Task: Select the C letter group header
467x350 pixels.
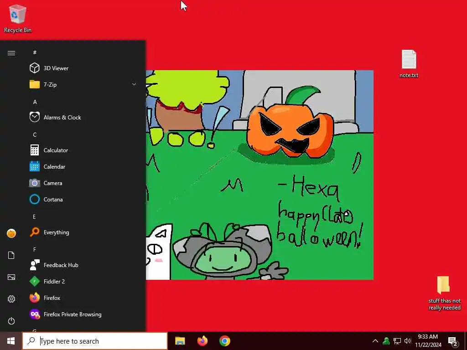Action: click(x=35, y=134)
